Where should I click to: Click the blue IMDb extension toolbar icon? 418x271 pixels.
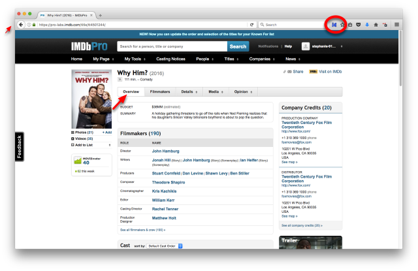pos(334,25)
